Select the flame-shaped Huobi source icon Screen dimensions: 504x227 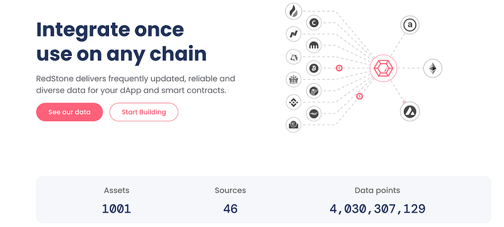click(x=294, y=11)
